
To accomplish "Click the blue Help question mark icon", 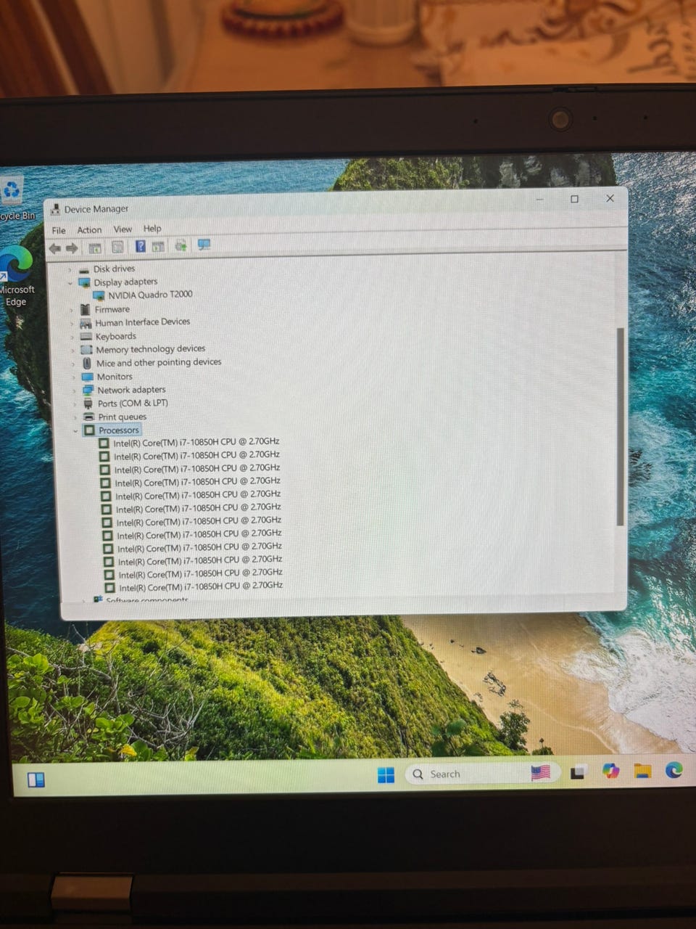I will [141, 247].
